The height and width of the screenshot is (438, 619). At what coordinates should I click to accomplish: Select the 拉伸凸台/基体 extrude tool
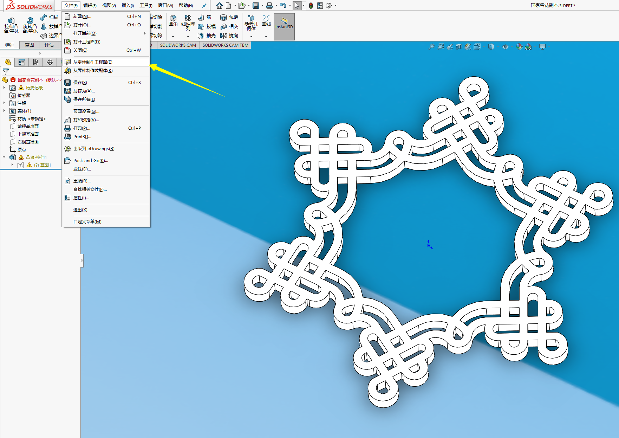pos(11,25)
